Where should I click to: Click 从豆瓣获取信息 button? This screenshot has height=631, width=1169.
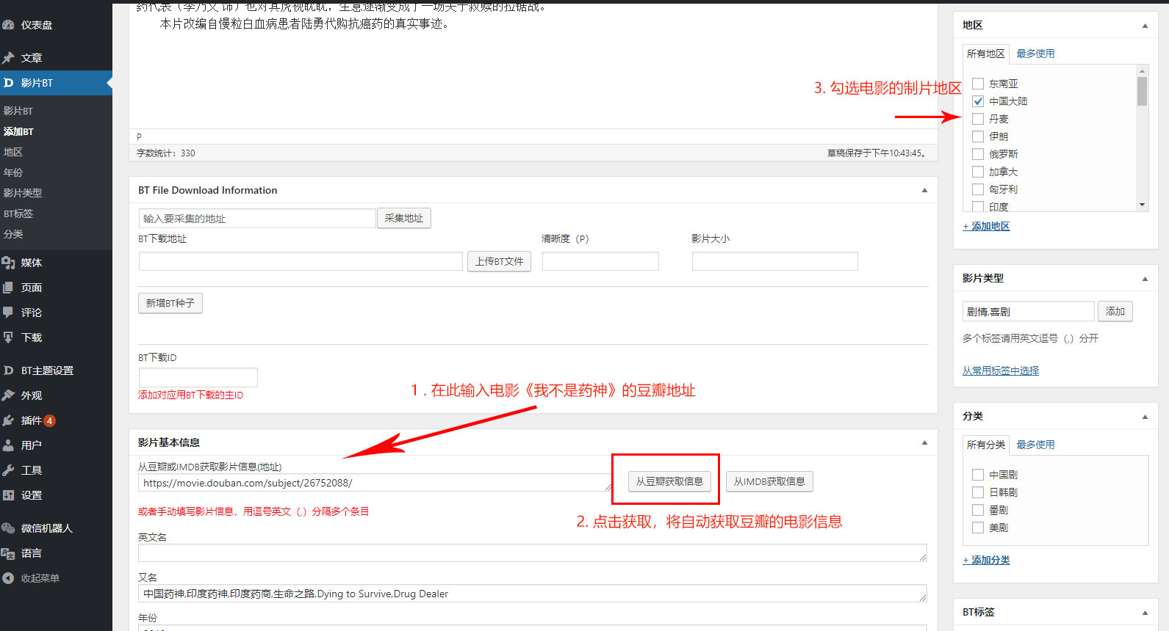click(669, 481)
